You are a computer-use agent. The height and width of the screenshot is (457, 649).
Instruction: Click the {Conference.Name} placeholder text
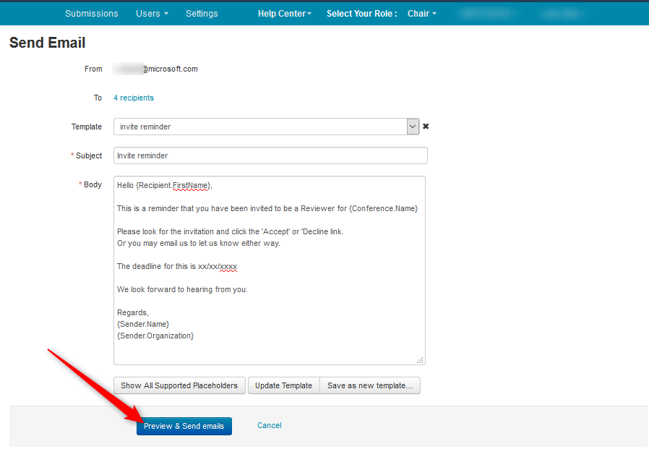(383, 209)
